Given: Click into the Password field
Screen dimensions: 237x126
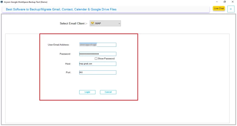Looking at the screenshot, I should click(x=98, y=54).
